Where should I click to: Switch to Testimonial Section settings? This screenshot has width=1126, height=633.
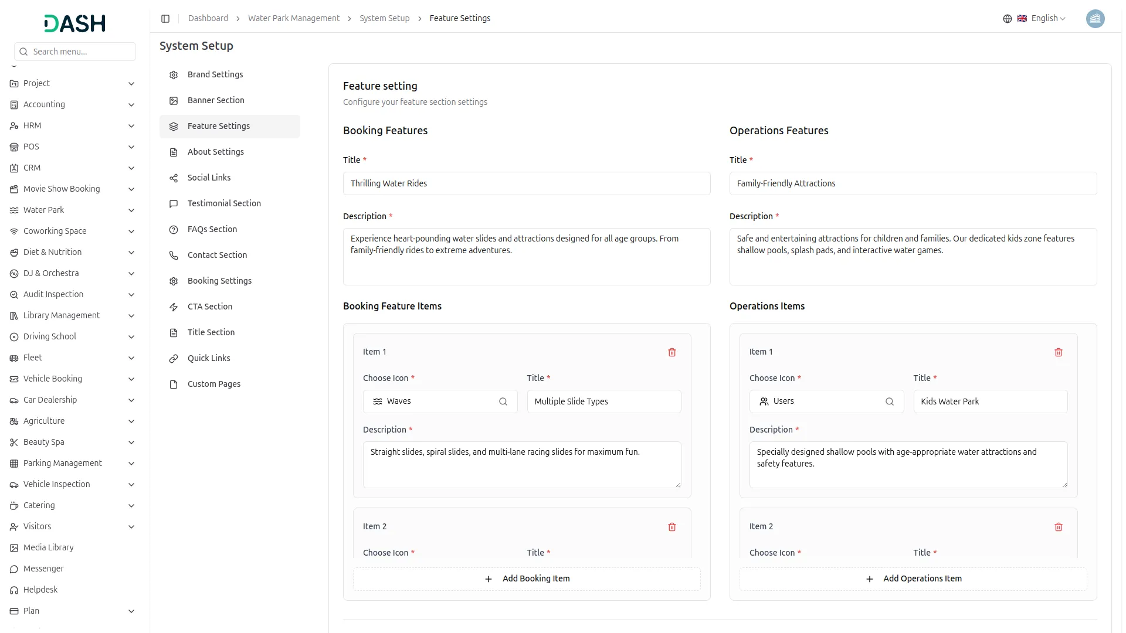[224, 203]
